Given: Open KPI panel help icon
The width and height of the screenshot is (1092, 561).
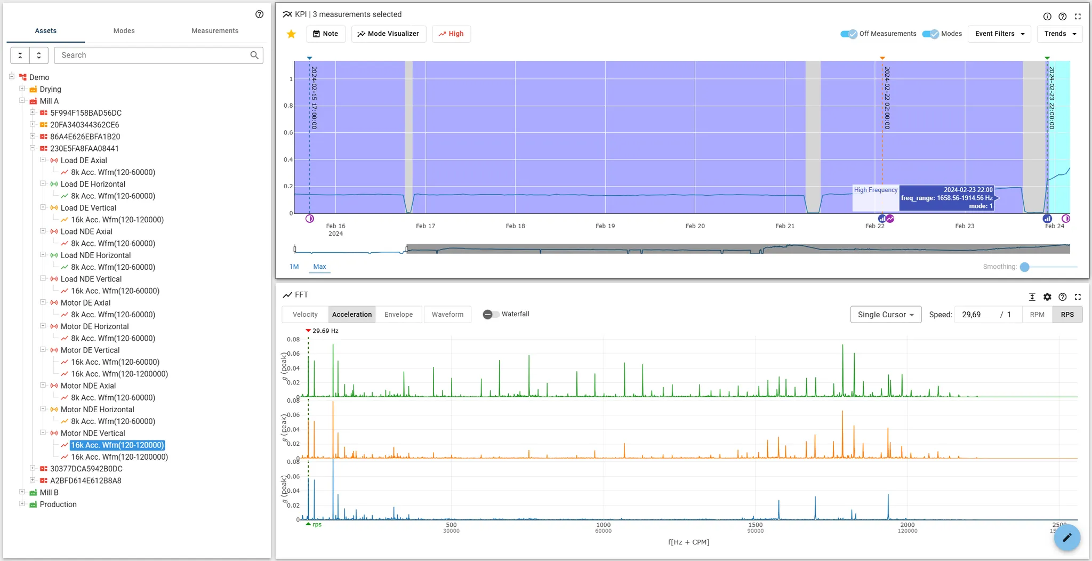Looking at the screenshot, I should [1063, 17].
